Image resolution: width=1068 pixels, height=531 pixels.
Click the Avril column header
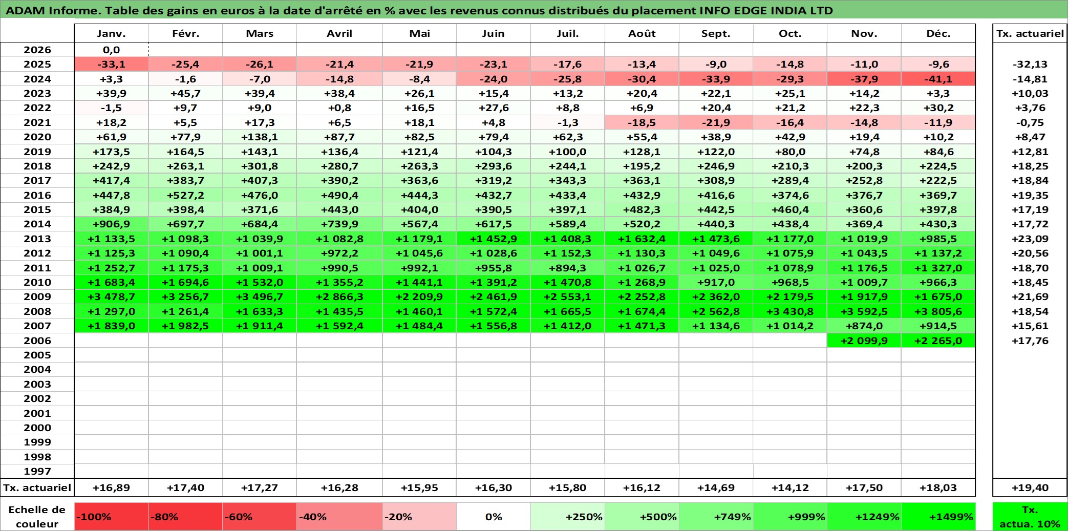click(x=339, y=33)
